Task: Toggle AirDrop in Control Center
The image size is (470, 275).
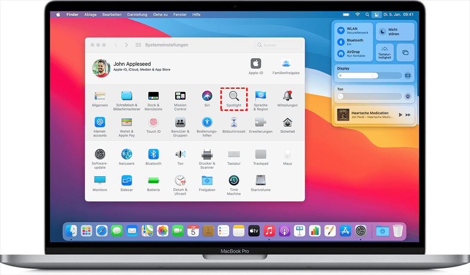Action: (341, 53)
